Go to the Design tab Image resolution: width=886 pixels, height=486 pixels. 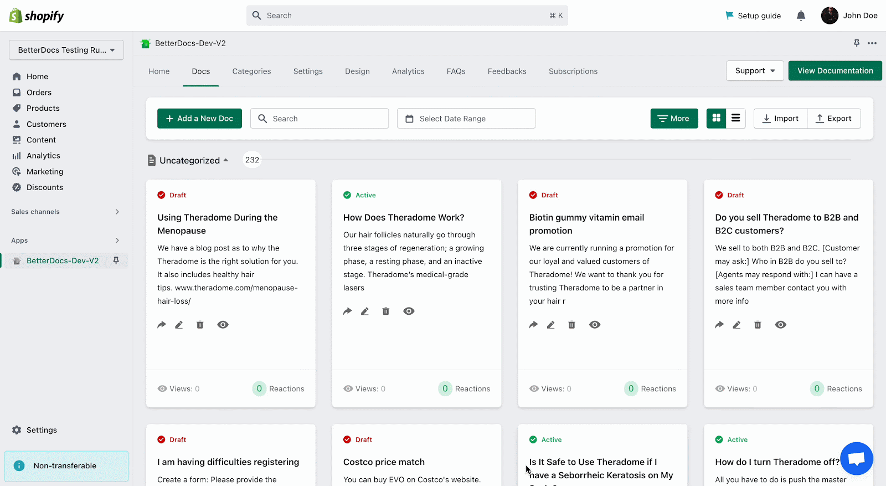pyautogui.click(x=358, y=71)
